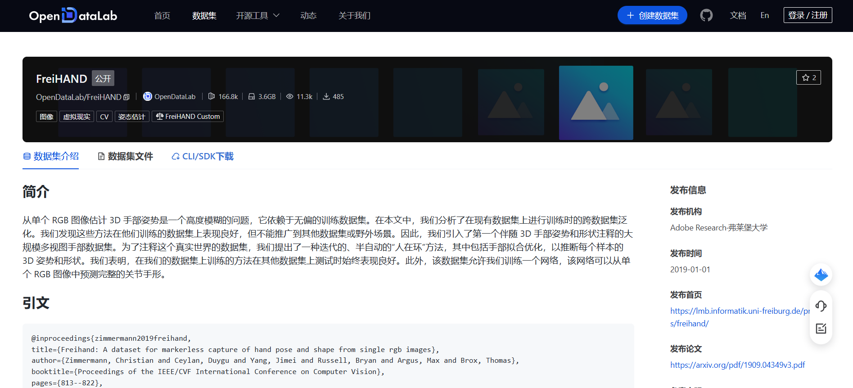
Task: Click the 引文 heading
Action: [x=36, y=303]
